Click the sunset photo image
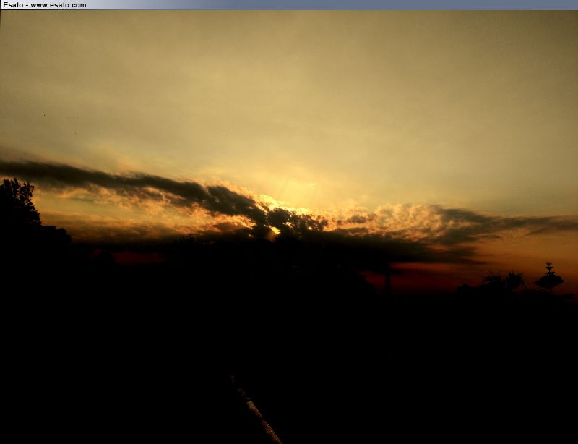Screen dimensions: 578x444 289,227
